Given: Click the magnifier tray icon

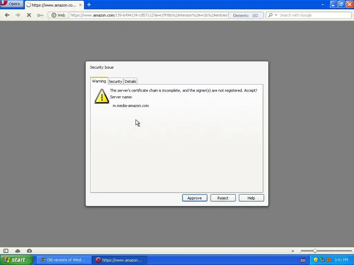Looking at the screenshot, I should click(328, 260).
